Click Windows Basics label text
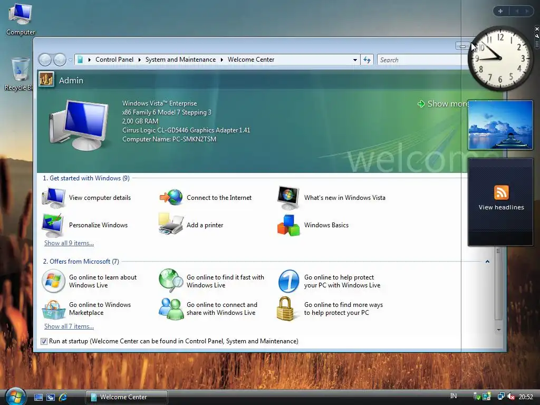This screenshot has height=405, width=540. click(x=326, y=225)
